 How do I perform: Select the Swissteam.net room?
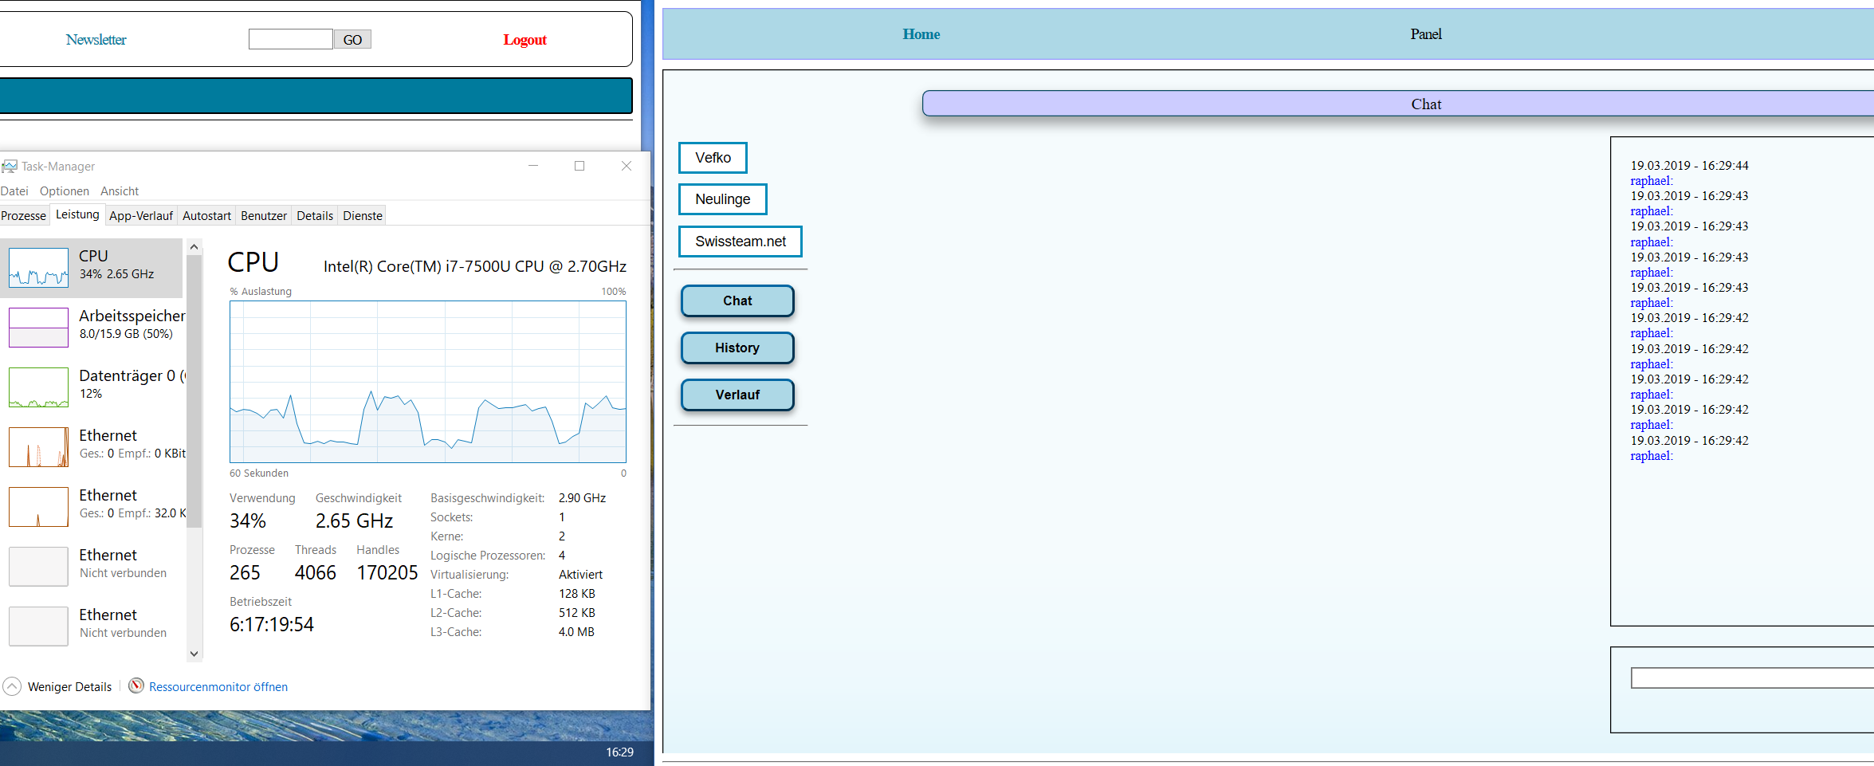pyautogui.click(x=740, y=242)
